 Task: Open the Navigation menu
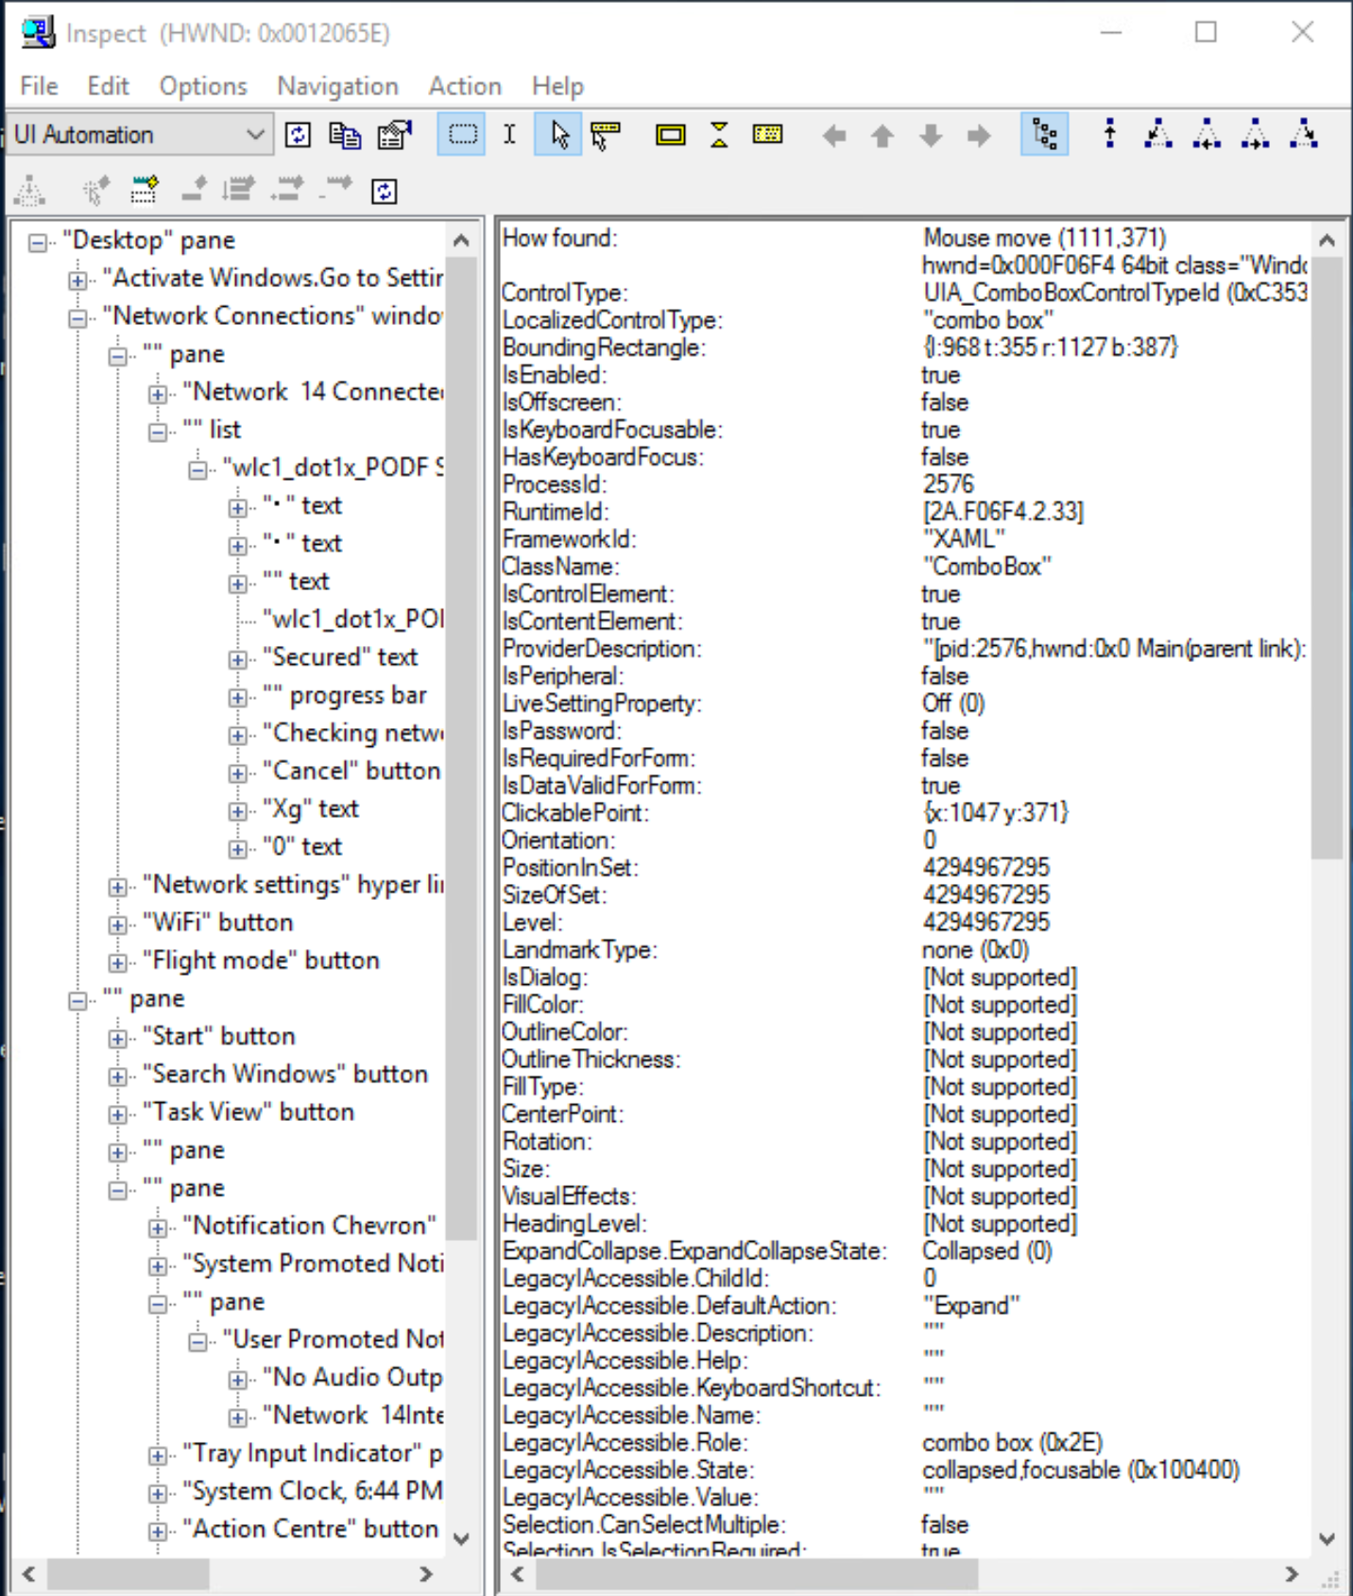pos(337,86)
